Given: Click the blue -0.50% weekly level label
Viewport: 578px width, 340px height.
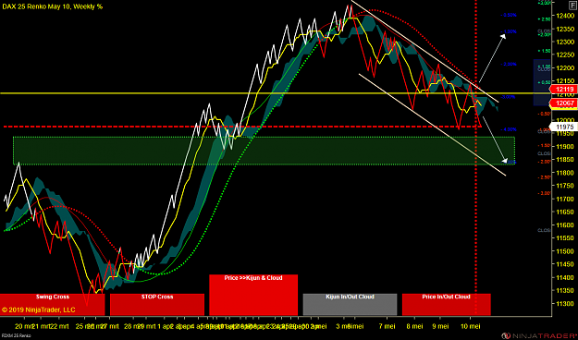Looking at the screenshot, I should (509, 15).
